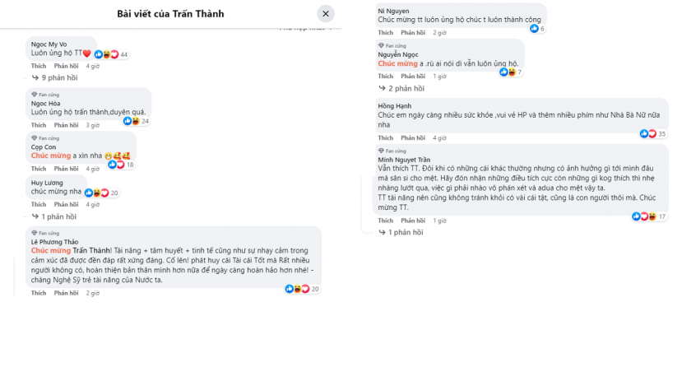Like Ngoc Hòa's comment with Thích
The image size is (682, 367).
[39, 125]
